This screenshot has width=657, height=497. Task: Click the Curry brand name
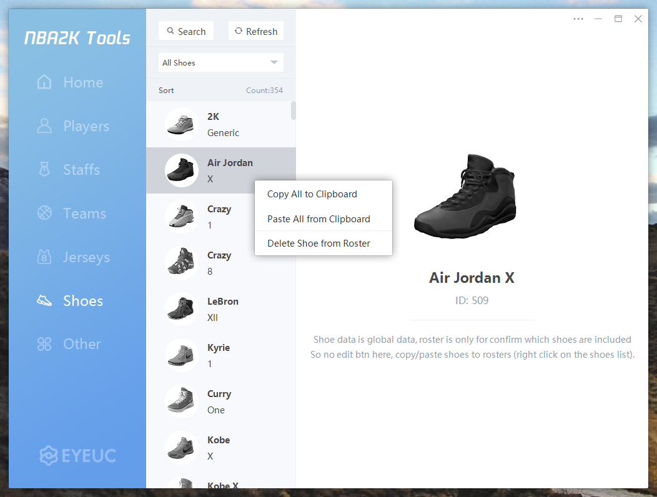(219, 394)
